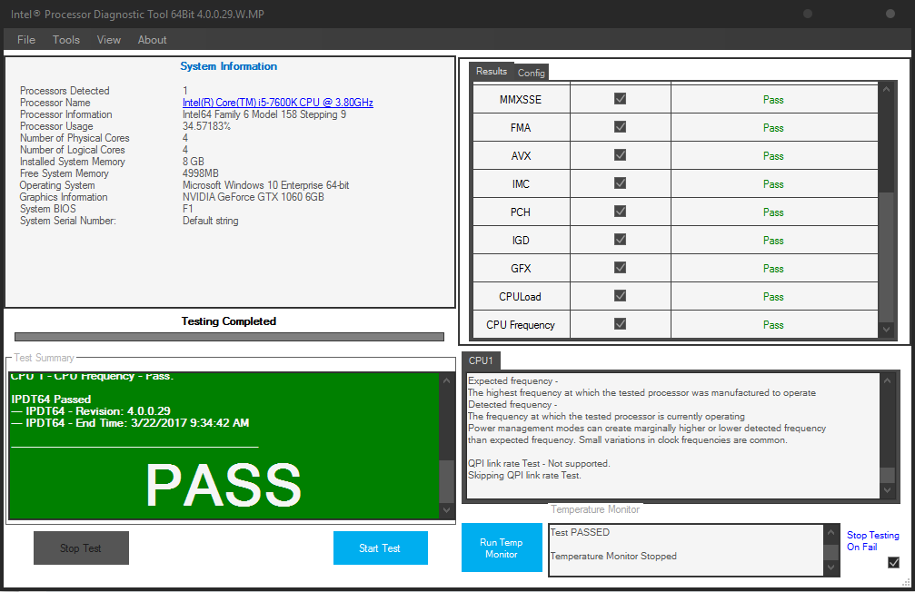
Task: Select the PCH test name cell
Action: [521, 212]
